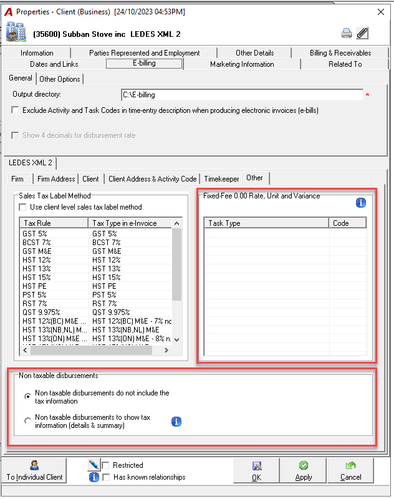394x499 pixels.
Task: Click the client business building icon
Action: pos(16,32)
